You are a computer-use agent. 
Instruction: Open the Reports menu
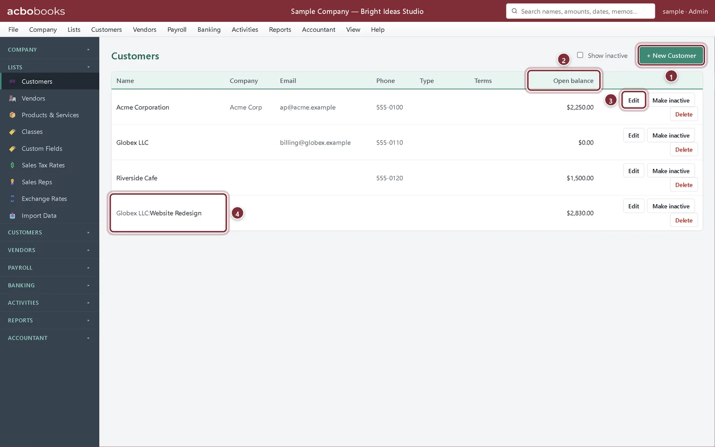pos(280,30)
